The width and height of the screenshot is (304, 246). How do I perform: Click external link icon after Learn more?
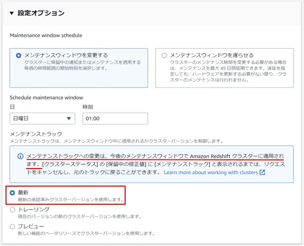click(262, 173)
